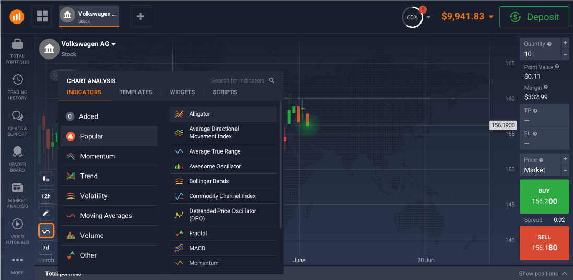
Task: Select the Alligator indicator
Action: (223, 114)
